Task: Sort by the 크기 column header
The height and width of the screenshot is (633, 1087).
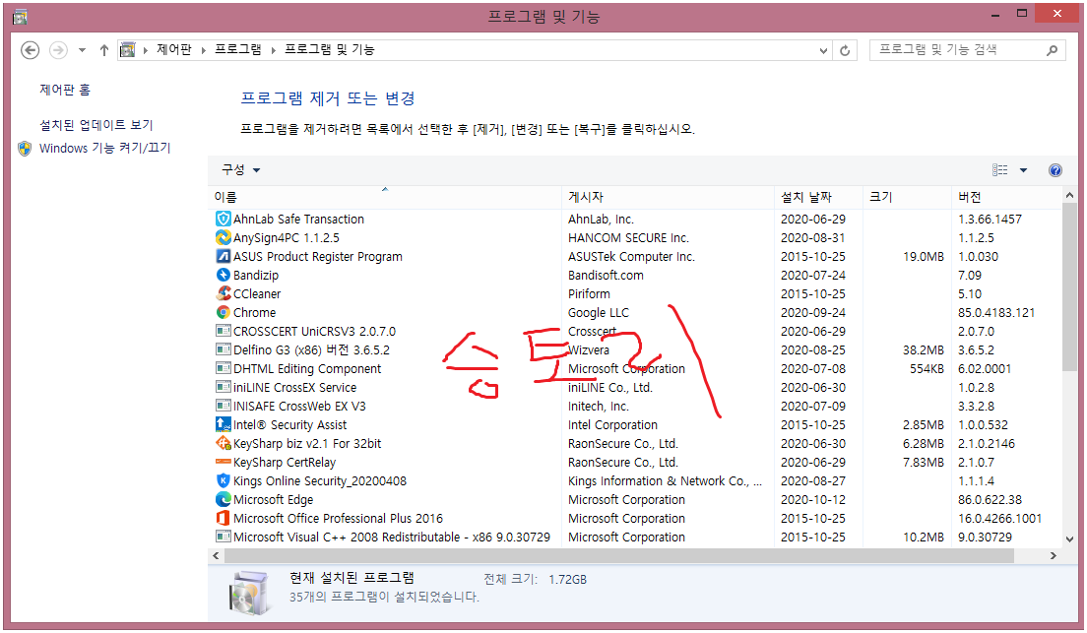Action: [907, 197]
